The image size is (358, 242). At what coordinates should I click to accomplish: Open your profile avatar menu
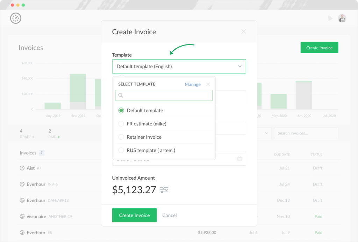pos(342,18)
